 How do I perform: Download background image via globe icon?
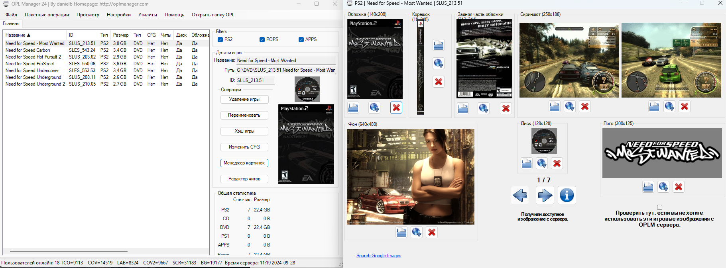point(417,232)
